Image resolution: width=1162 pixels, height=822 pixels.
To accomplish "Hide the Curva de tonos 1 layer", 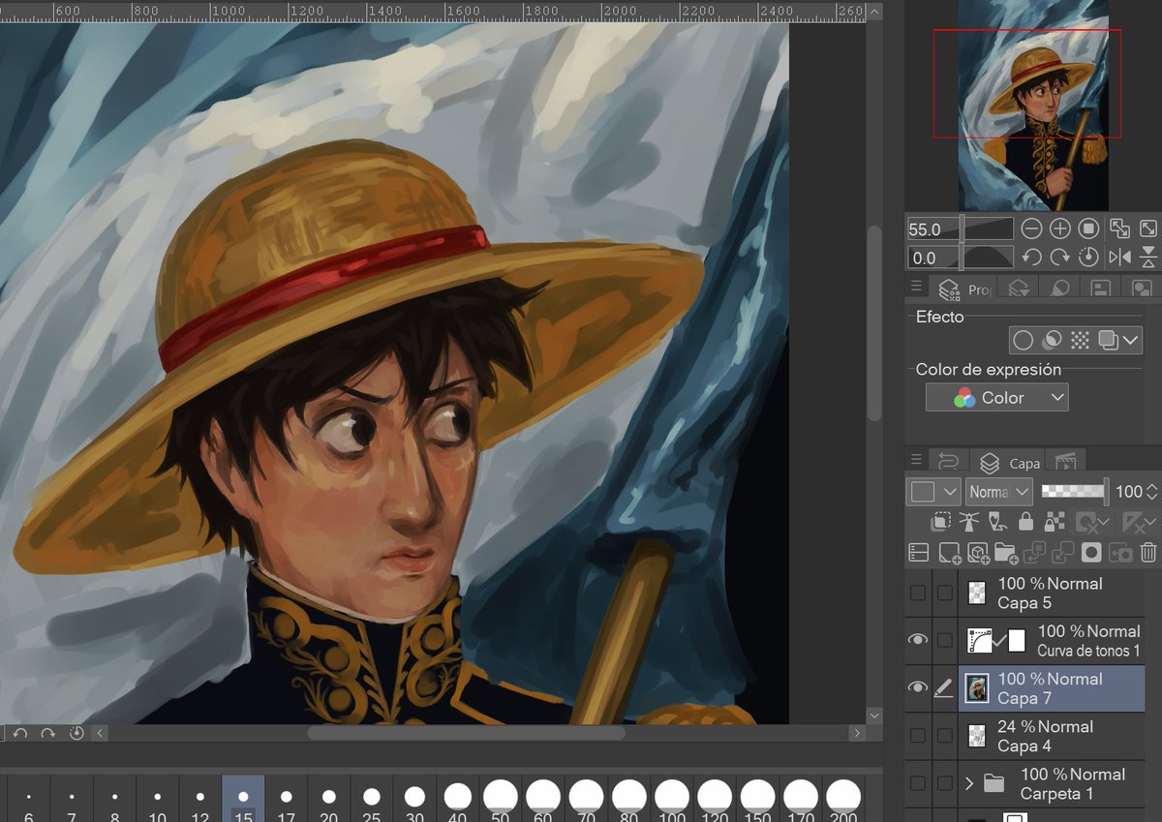I will 918,640.
